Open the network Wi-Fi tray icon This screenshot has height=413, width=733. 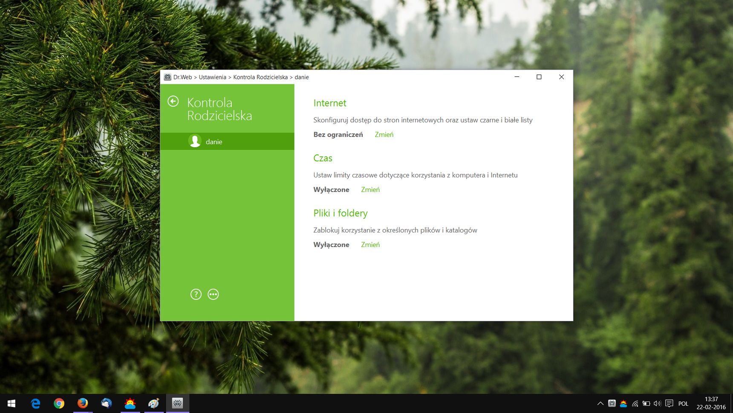[635, 403]
